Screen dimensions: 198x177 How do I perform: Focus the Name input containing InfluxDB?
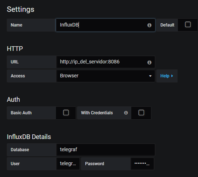pos(105,25)
